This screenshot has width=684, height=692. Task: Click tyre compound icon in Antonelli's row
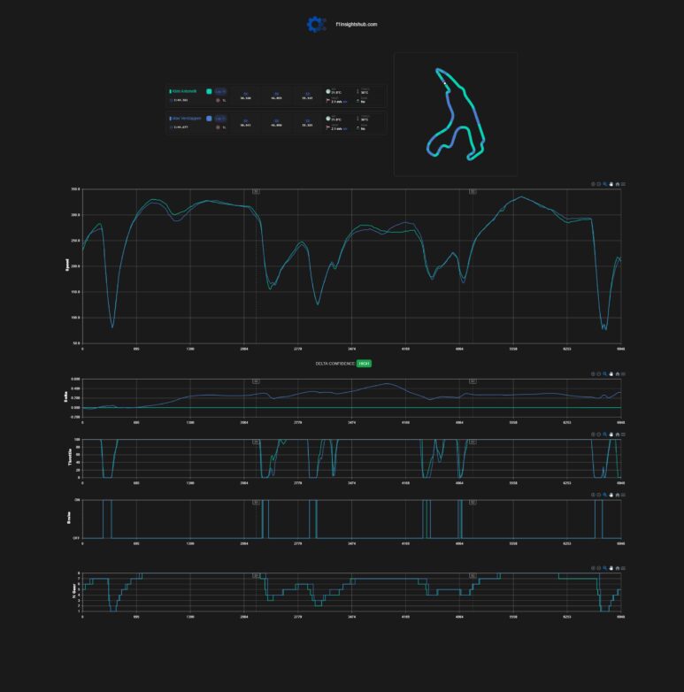coord(218,101)
